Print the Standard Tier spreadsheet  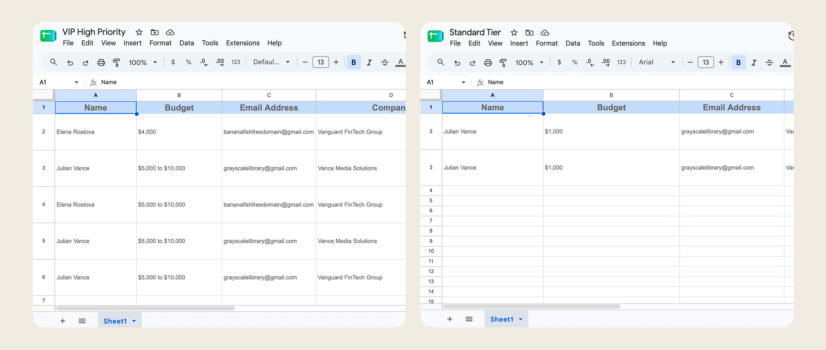[x=488, y=62]
